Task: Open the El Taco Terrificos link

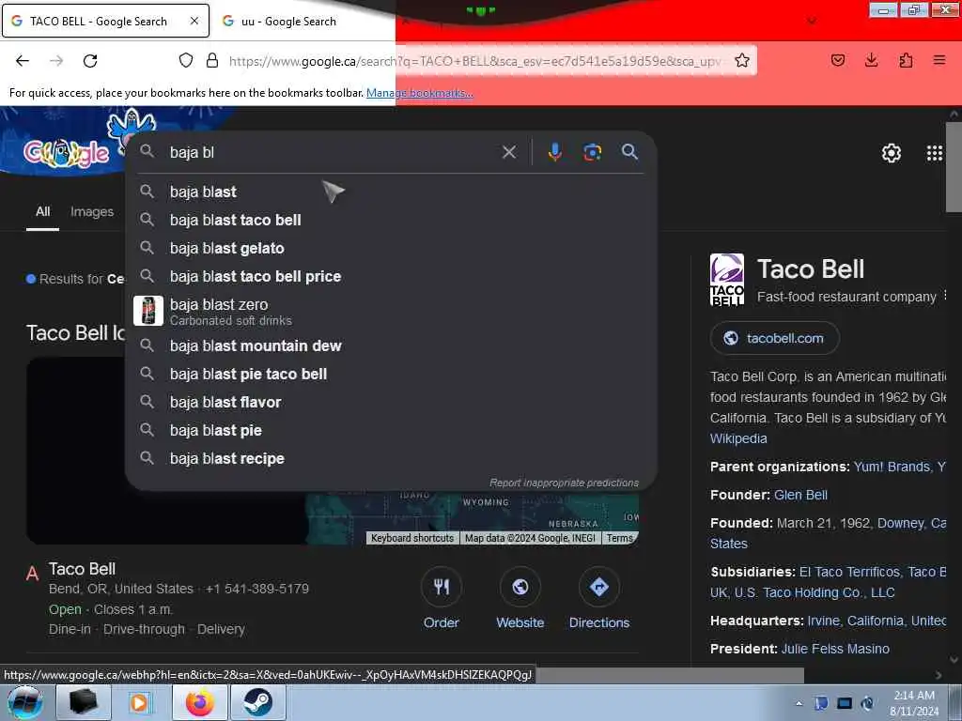Action: click(849, 572)
